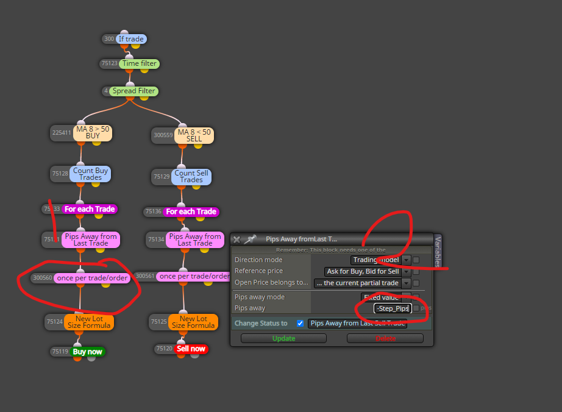Click the 75123 ID tag
562x412 pixels.
pos(109,63)
